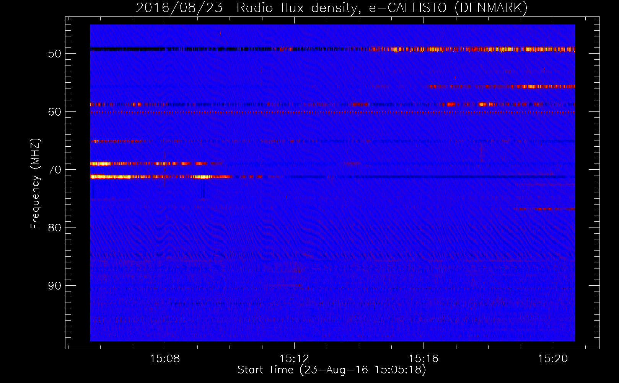Click the 15:20 time tick label
This screenshot has width=619, height=383.
pos(553,359)
